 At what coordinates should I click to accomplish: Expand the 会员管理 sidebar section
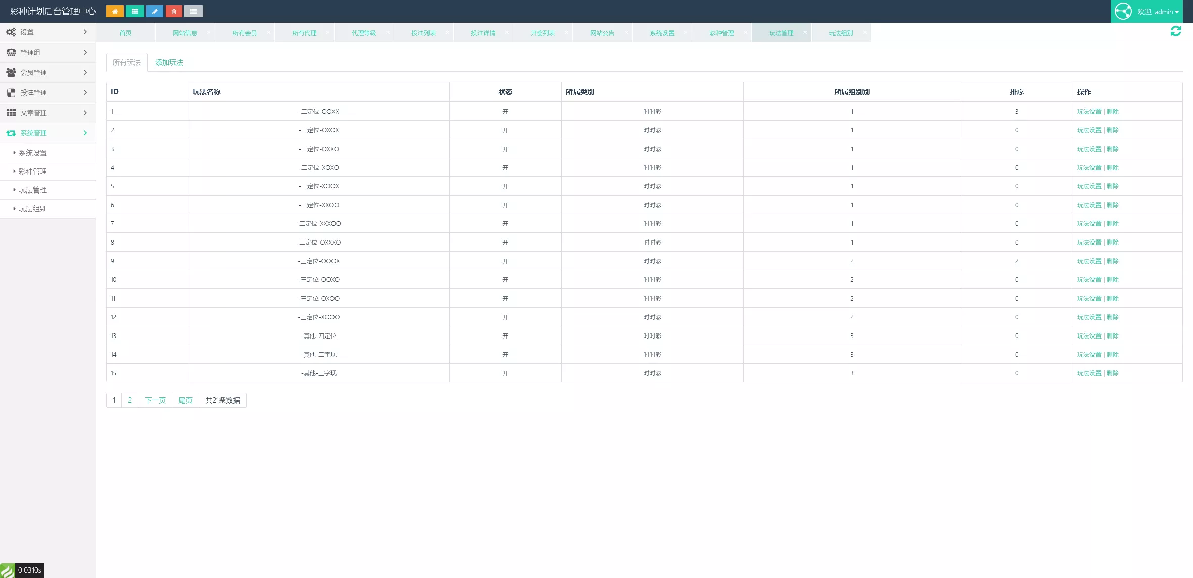(x=47, y=72)
